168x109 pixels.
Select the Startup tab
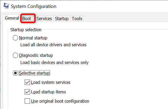(62, 19)
